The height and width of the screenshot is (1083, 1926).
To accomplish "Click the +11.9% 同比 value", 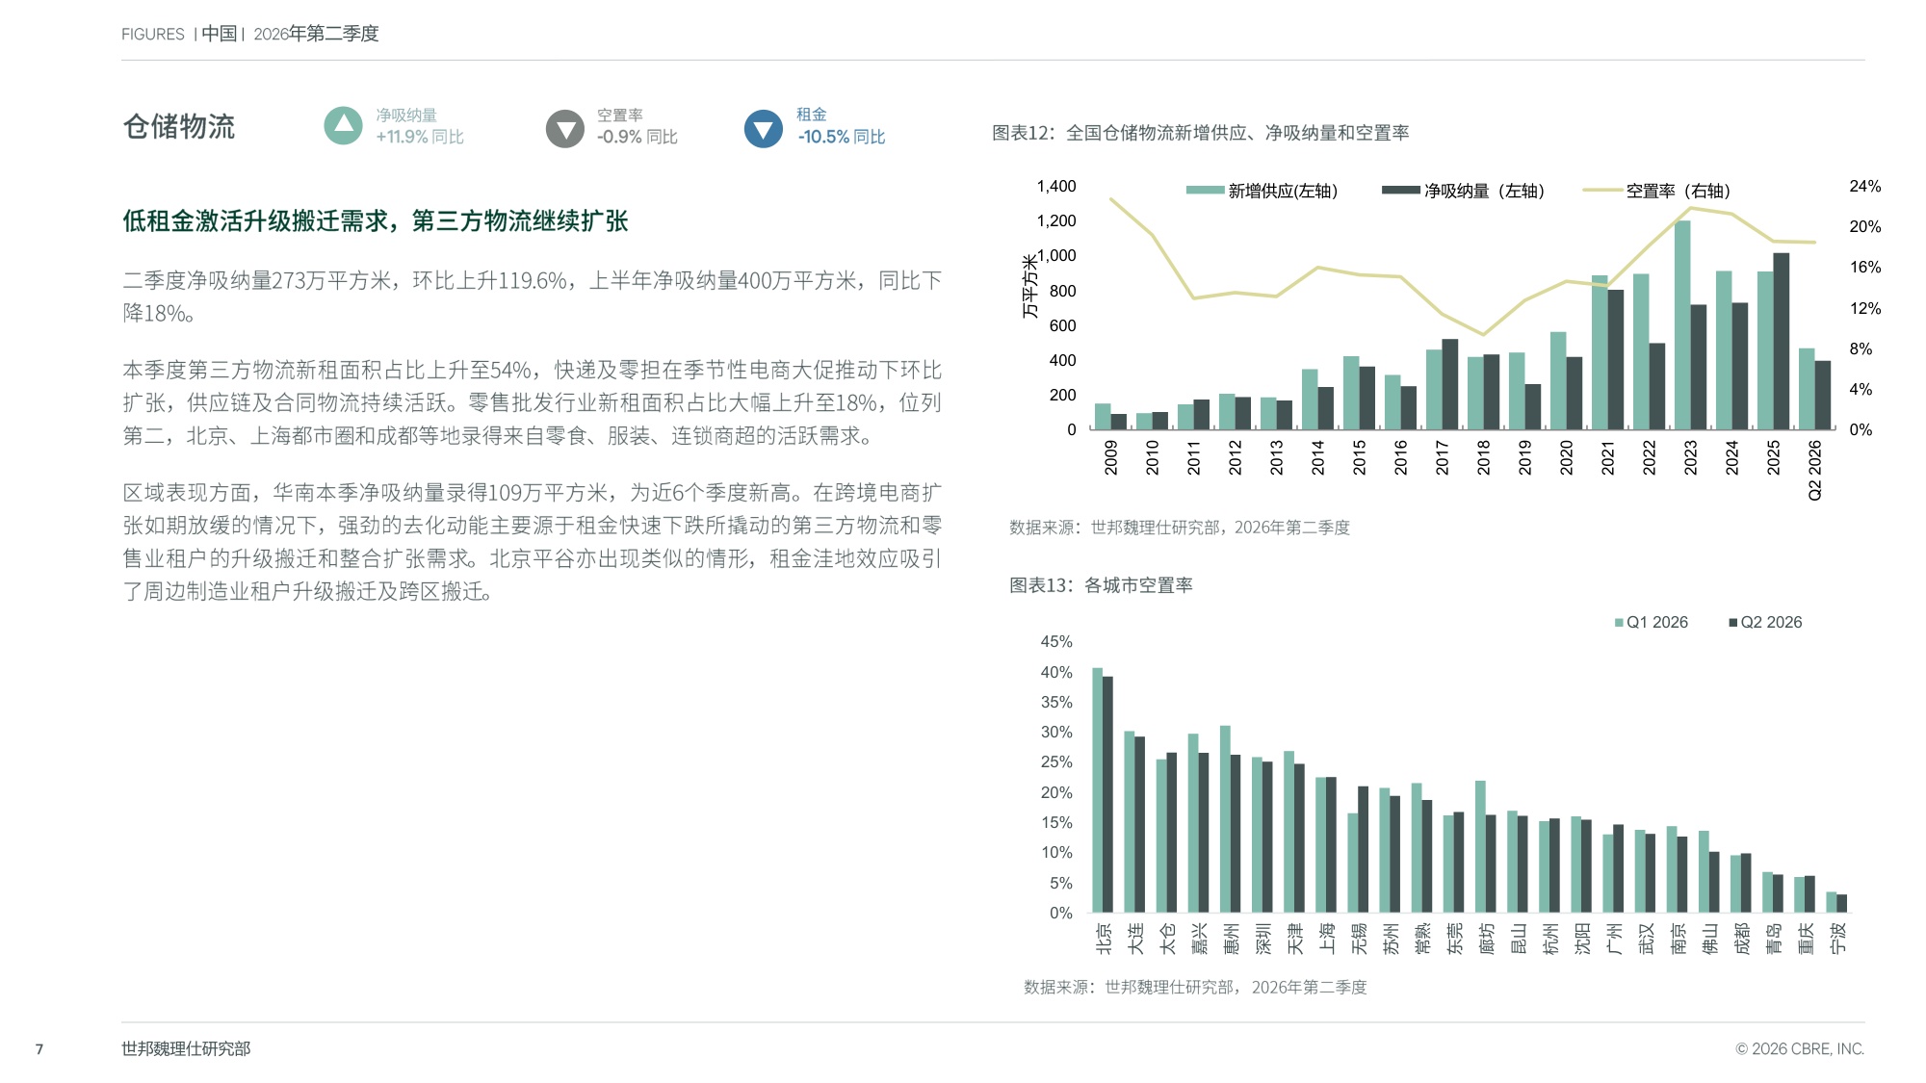I will pyautogui.click(x=420, y=137).
